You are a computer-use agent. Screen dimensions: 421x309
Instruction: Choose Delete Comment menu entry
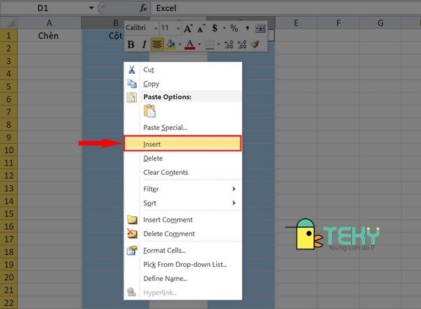pos(183,234)
